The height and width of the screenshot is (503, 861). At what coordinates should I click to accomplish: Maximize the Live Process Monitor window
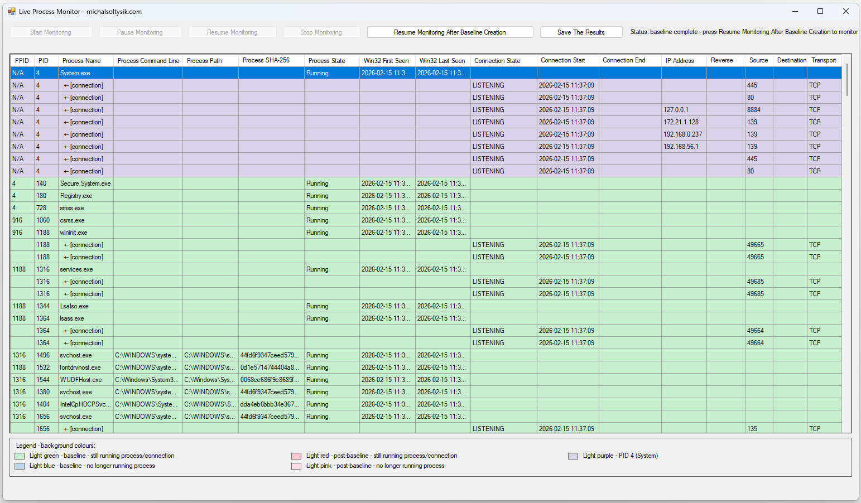click(x=820, y=11)
